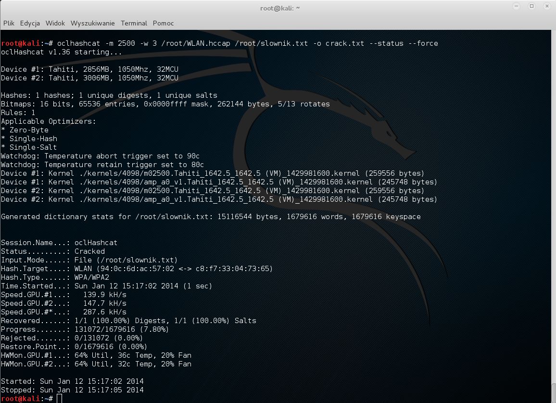Click the 'Device #2: Tahiti, 3006MB' line

click(x=90, y=78)
